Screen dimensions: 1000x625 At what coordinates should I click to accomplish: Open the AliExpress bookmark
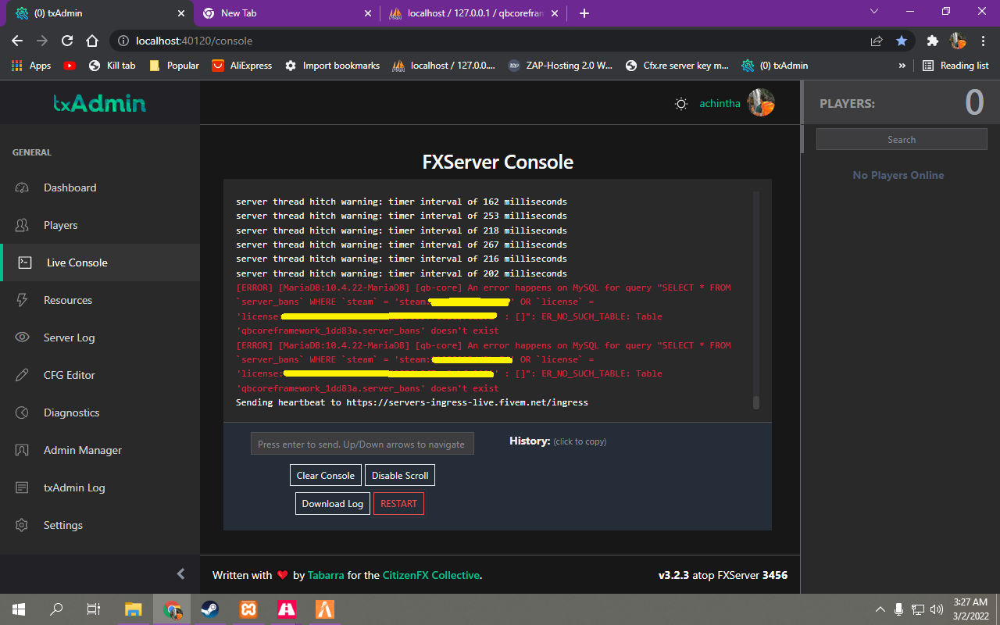pos(242,66)
